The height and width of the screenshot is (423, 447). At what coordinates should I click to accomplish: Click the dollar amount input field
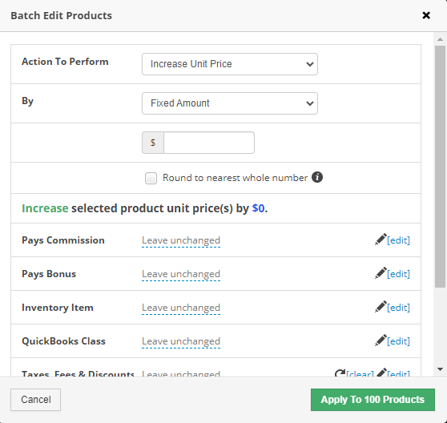(209, 143)
